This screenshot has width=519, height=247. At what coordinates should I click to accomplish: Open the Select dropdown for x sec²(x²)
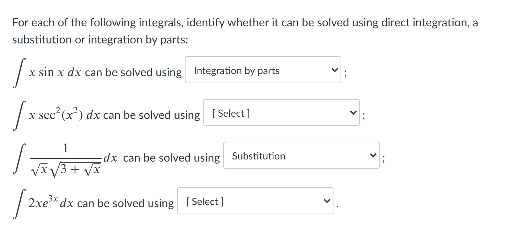coord(282,112)
